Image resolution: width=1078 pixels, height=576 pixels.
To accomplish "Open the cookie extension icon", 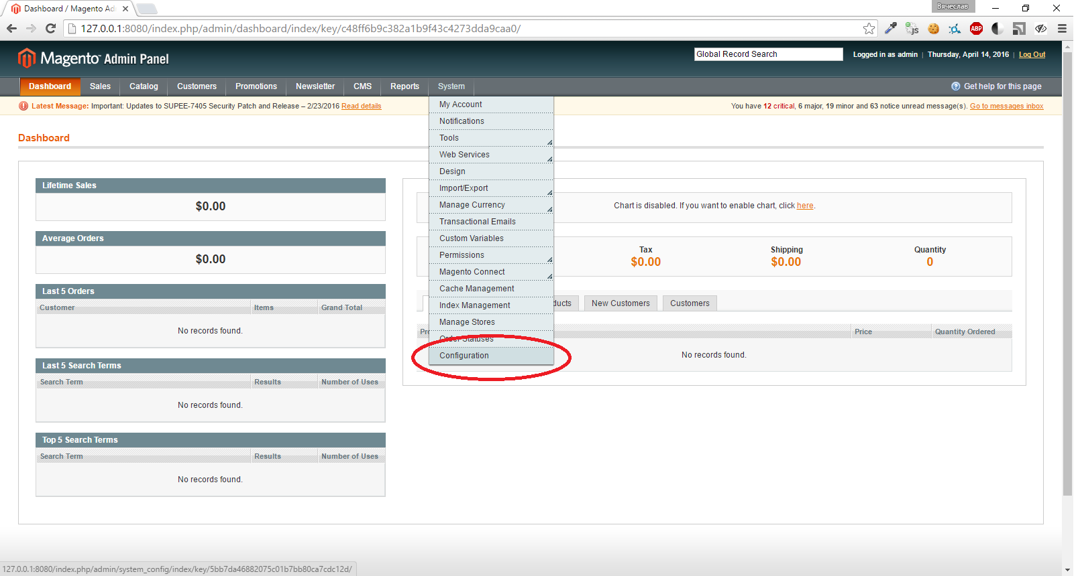I will pyautogui.click(x=933, y=28).
